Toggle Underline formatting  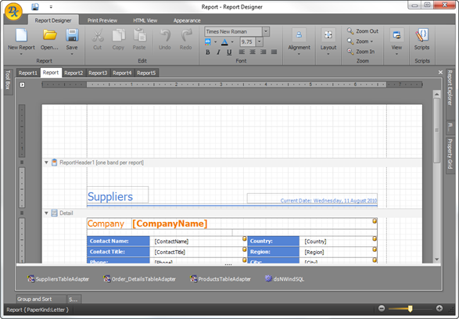point(229,52)
